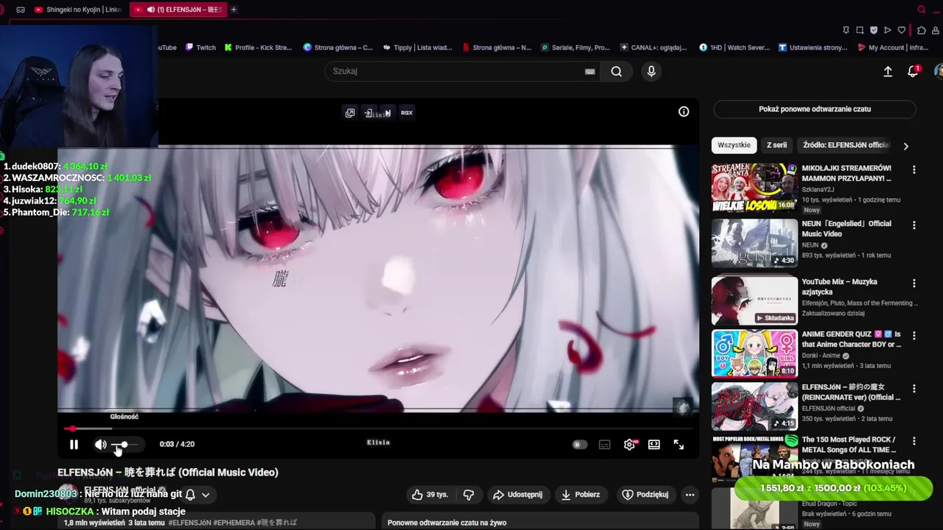Open menu for 'MIKOŁAJKI STREAMERÓW' video
Screen dimensions: 943x530
tap(914, 169)
